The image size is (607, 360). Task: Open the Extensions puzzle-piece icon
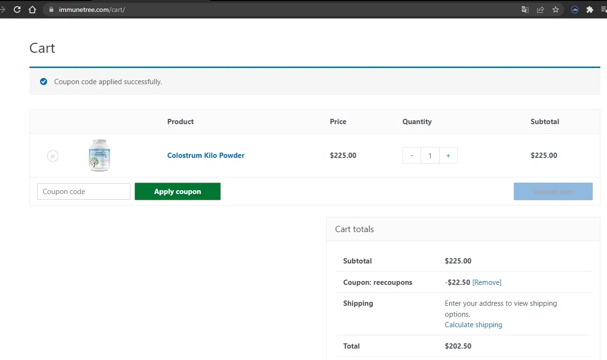[x=590, y=10]
